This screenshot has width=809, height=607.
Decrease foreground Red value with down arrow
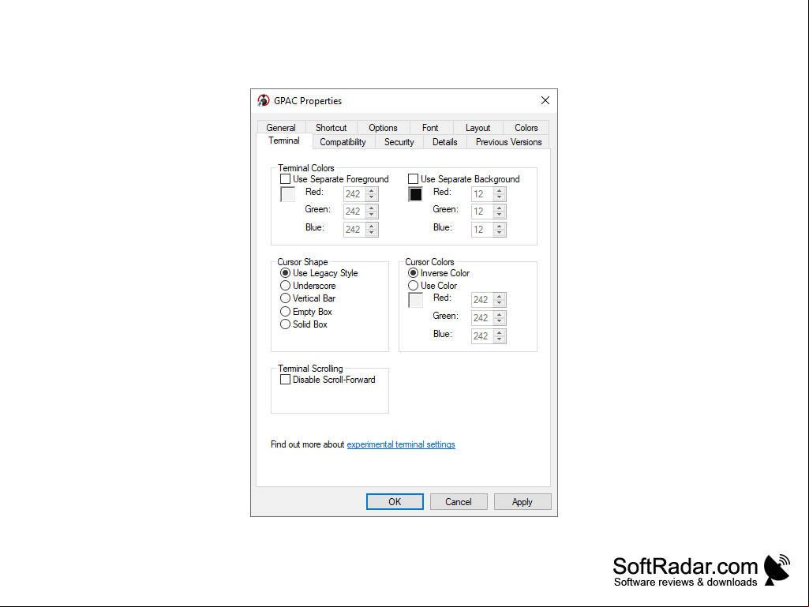(x=372, y=197)
